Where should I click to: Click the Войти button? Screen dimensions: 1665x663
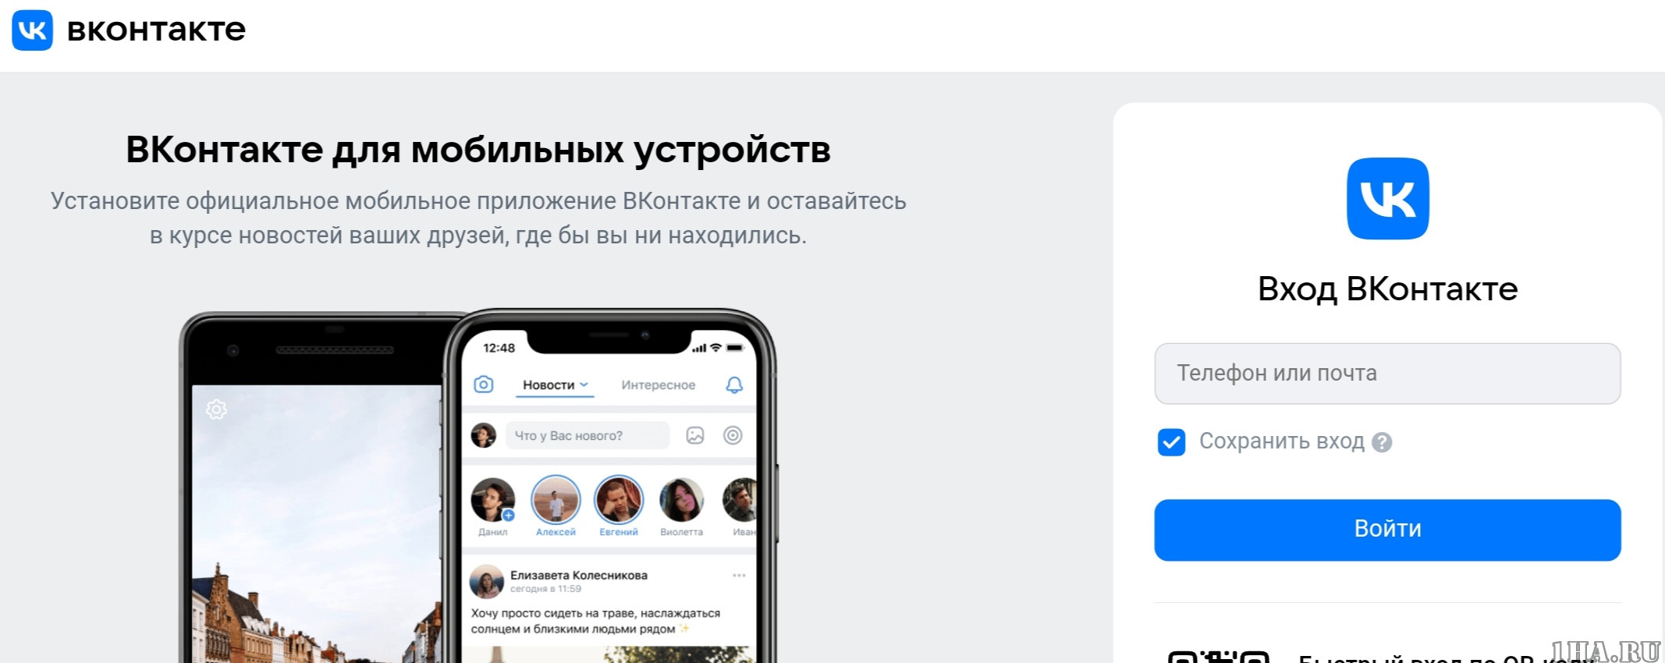1387,530
